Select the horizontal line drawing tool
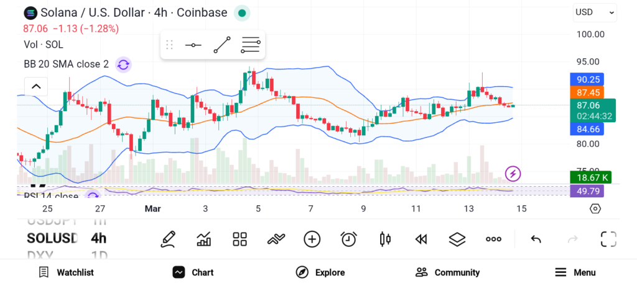Screen dimensions: 637x286 pos(193,45)
